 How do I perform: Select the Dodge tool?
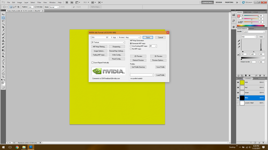coord(3,57)
